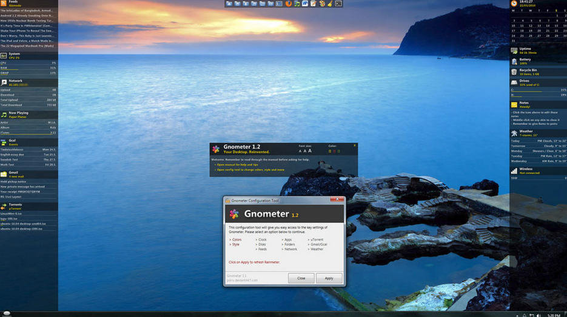Click the Gnometer pinwheel logo in welcome panel
This screenshot has height=317, width=567.
[216, 149]
